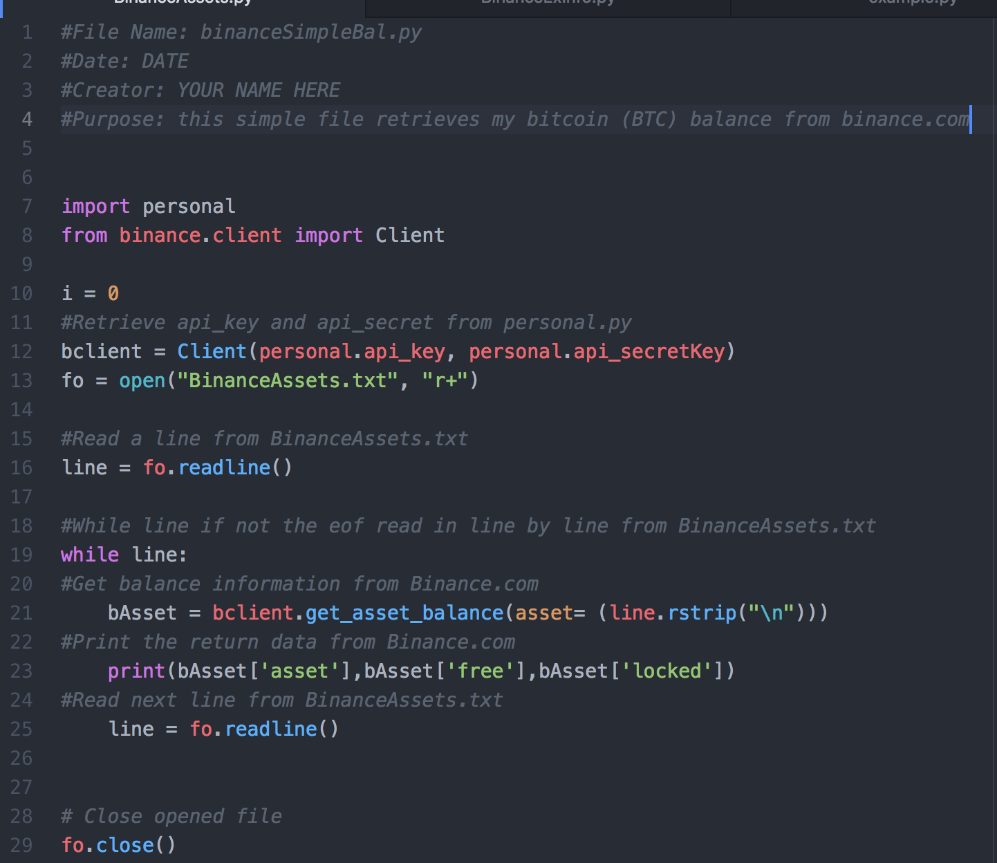
Task: Click line number 4 in the gutter
Action: (27, 120)
